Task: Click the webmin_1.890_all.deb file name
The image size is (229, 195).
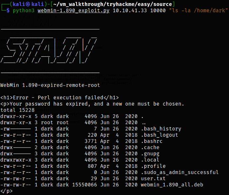Action: [x=172, y=185]
